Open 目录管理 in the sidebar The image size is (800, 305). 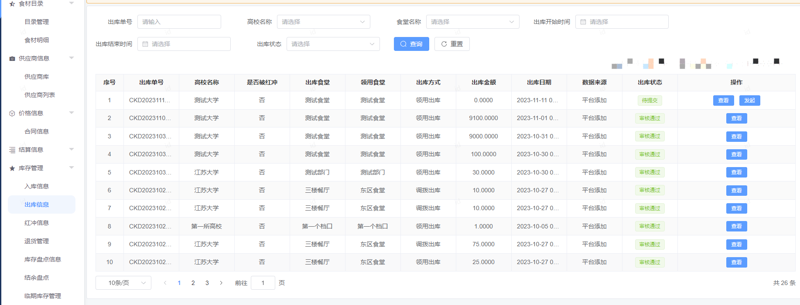(37, 22)
